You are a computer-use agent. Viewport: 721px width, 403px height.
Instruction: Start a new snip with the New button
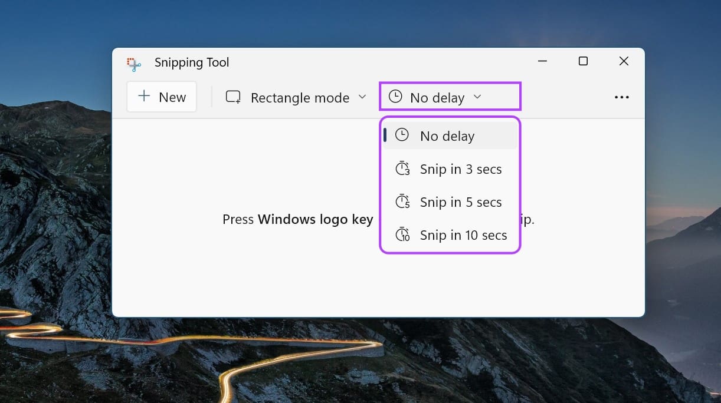tap(161, 96)
